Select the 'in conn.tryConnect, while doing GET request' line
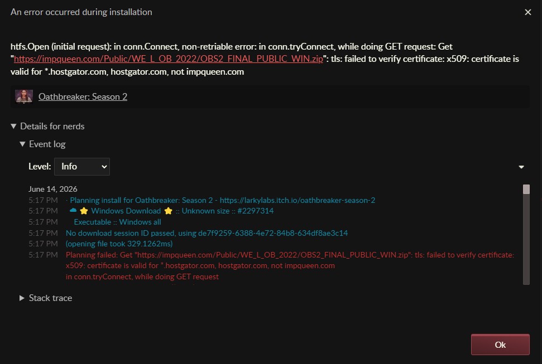 click(142, 276)
